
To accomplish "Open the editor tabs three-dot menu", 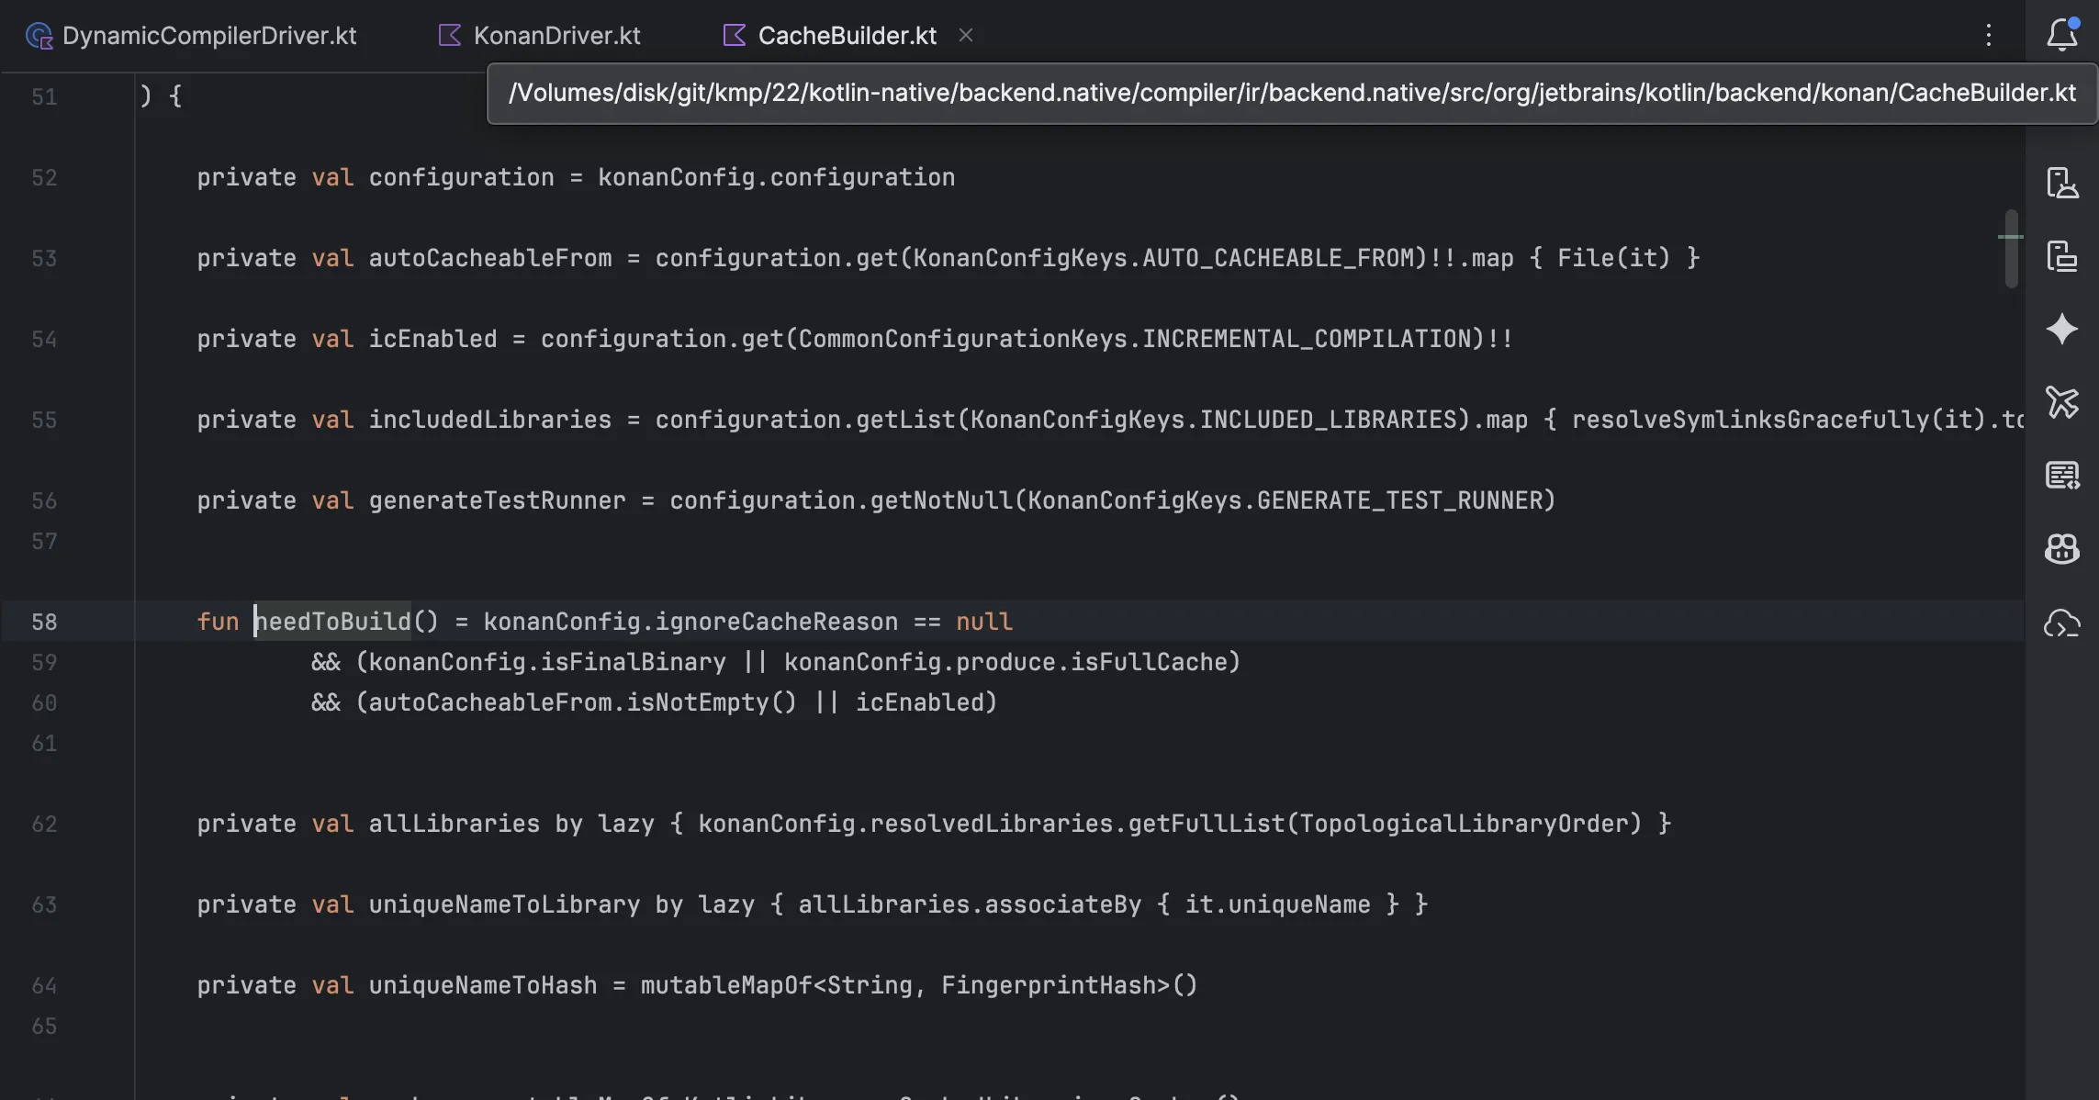I will (1988, 35).
